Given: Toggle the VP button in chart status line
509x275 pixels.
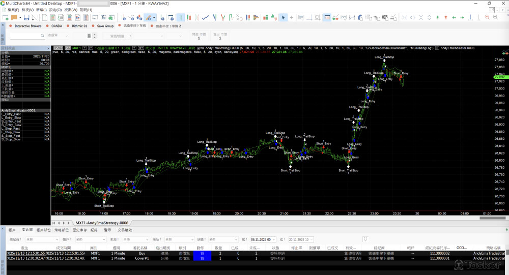Looking at the screenshot, I should pos(67,48).
